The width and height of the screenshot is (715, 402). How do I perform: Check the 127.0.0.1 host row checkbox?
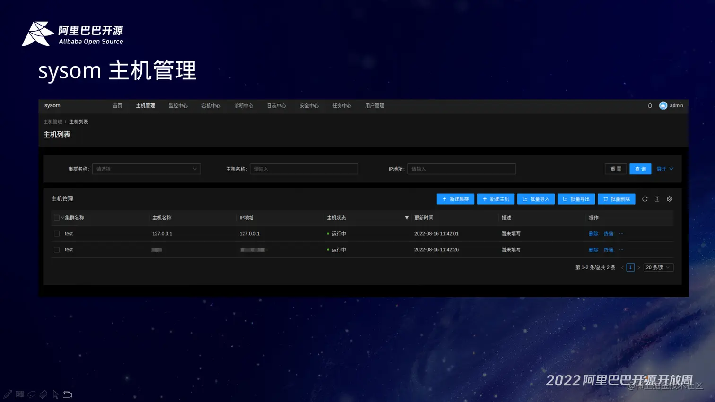[57, 234]
